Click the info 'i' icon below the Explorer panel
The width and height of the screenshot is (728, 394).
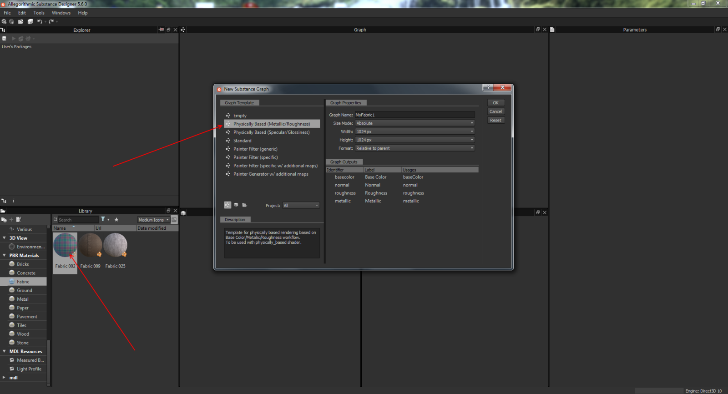pos(13,201)
